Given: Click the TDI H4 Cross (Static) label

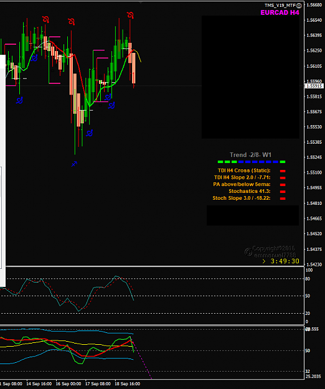Looking at the screenshot, I should click(244, 171).
